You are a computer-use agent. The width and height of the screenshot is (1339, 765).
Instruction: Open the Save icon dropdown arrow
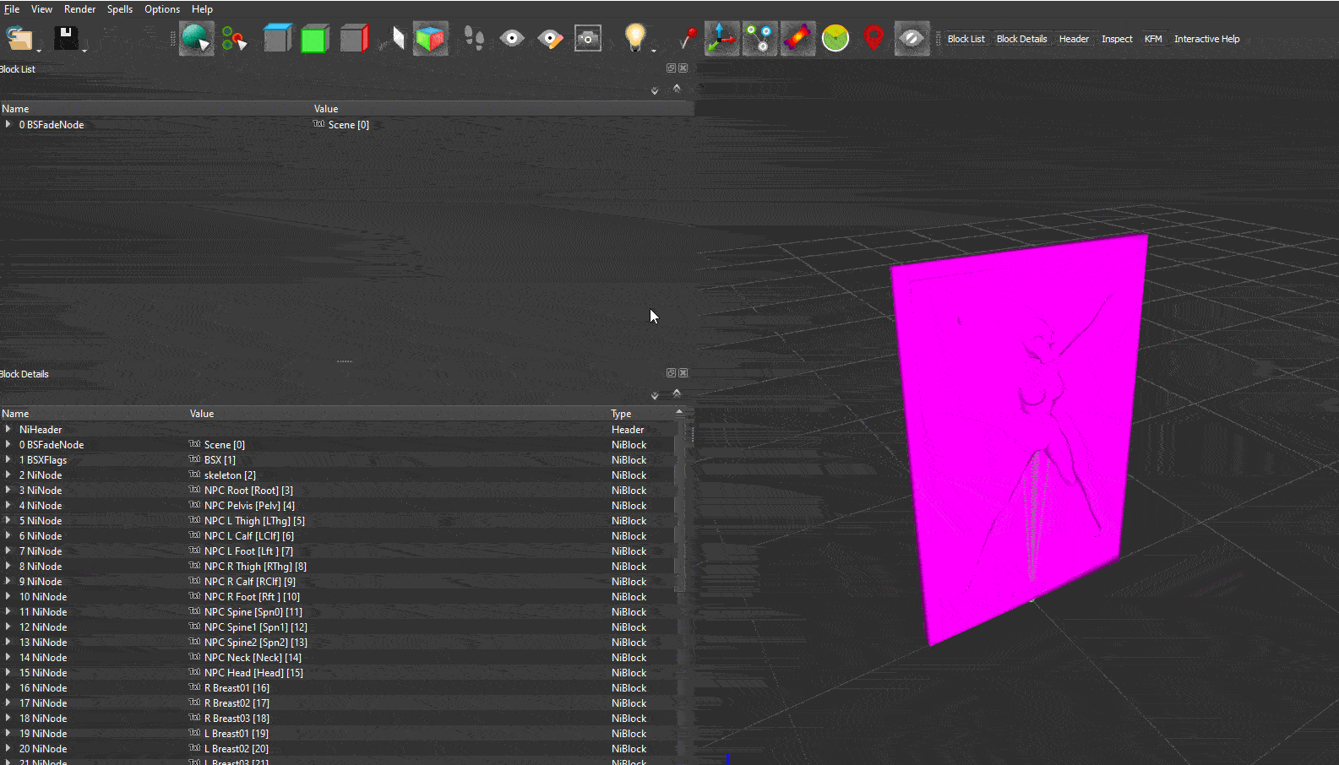(x=84, y=51)
